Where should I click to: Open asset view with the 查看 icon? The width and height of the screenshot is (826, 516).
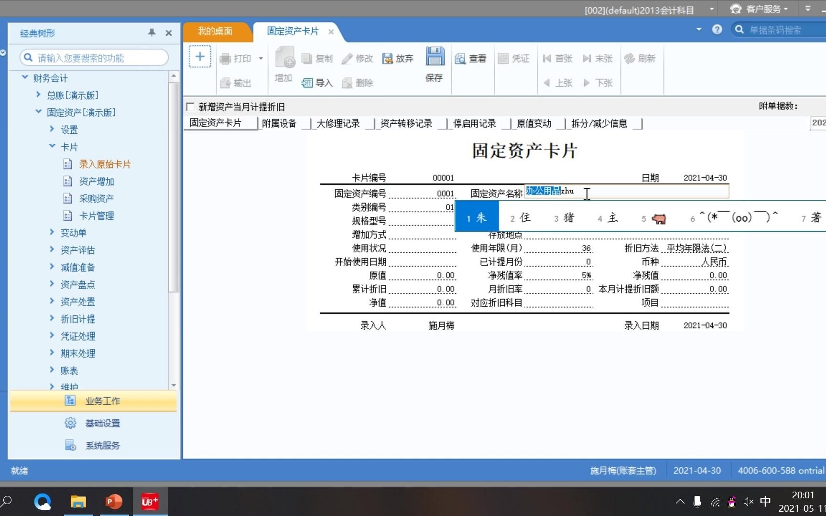[x=470, y=58]
